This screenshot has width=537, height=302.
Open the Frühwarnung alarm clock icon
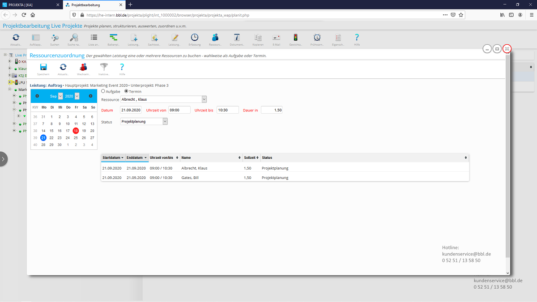317,38
